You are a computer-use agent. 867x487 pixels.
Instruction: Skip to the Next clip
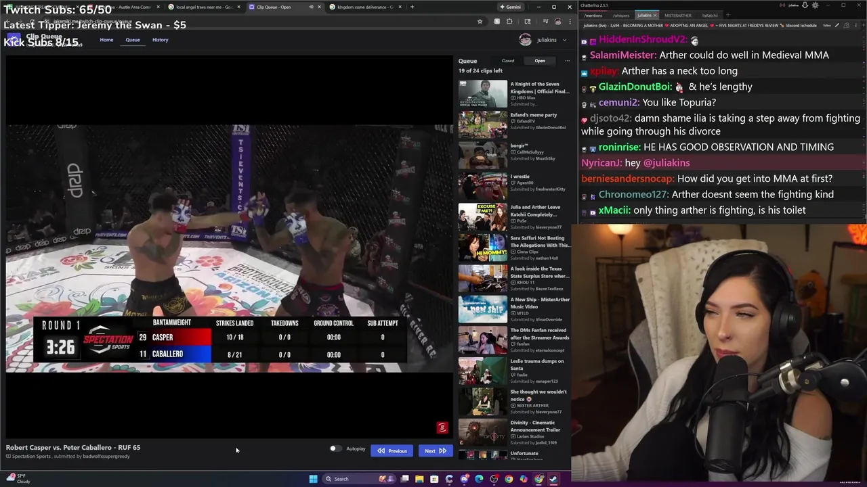pos(435,451)
